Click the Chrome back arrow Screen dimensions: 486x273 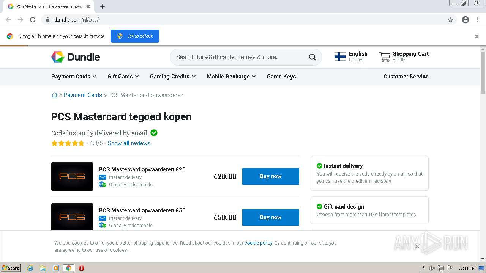click(8, 20)
